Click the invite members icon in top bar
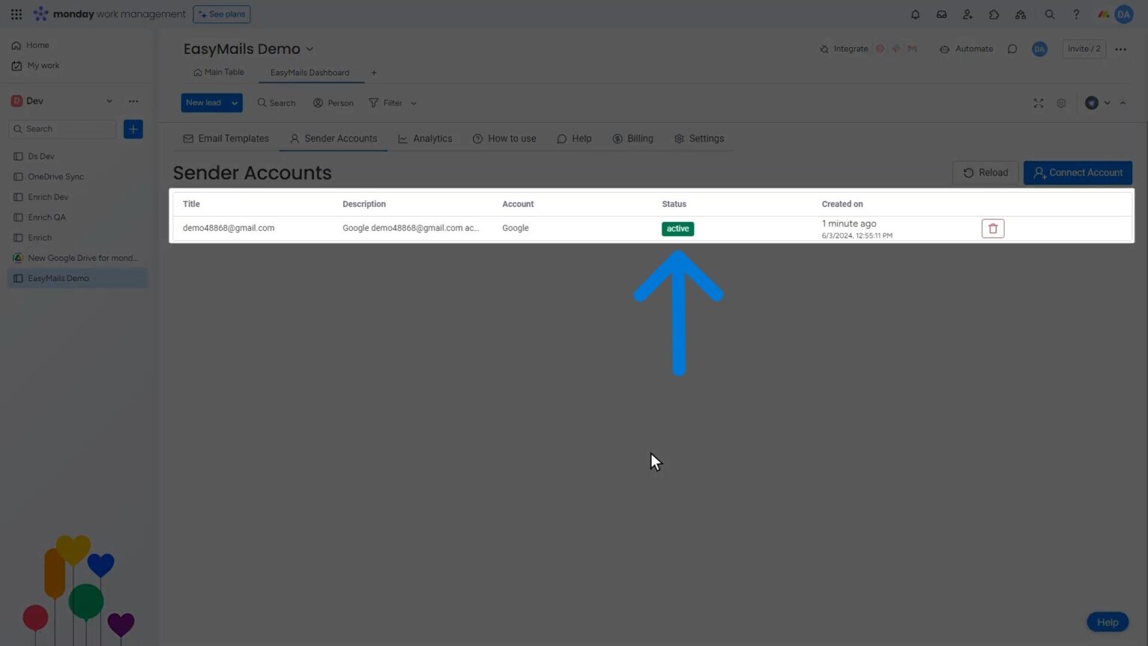 click(967, 14)
